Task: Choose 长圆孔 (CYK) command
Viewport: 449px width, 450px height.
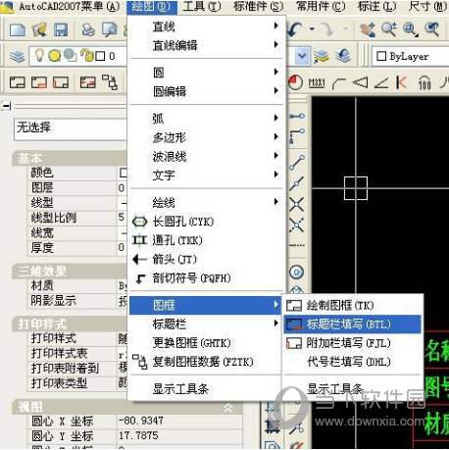Action: (x=206, y=222)
